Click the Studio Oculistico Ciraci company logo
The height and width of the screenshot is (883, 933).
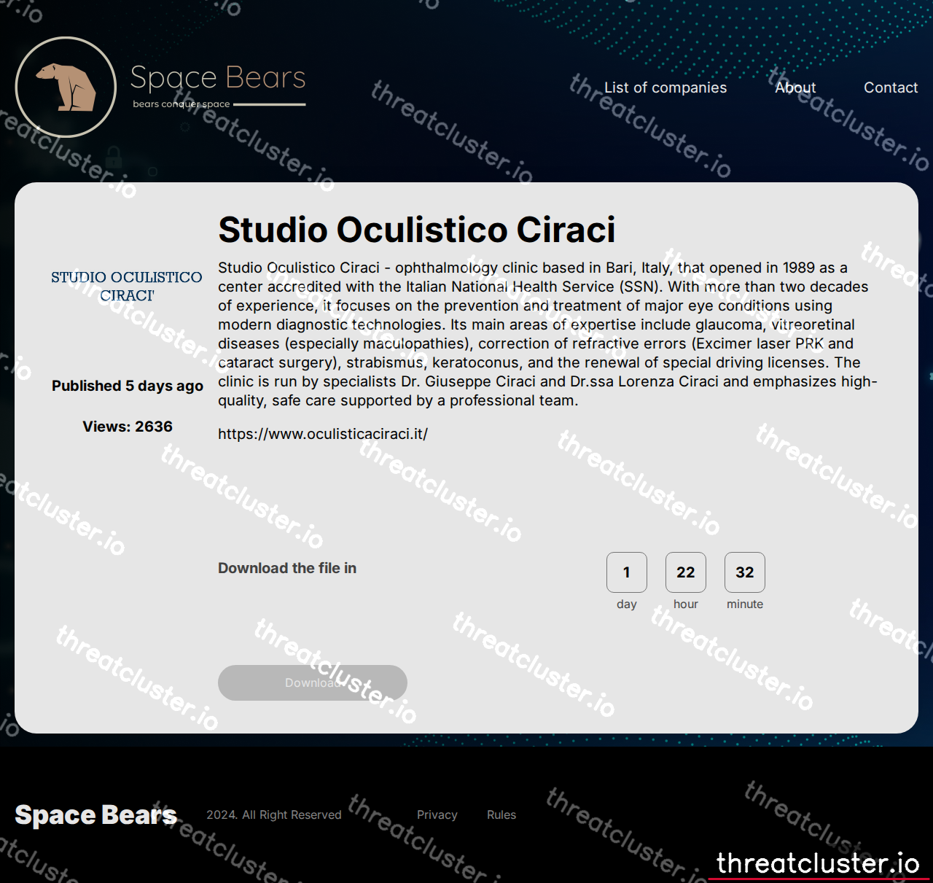point(127,286)
